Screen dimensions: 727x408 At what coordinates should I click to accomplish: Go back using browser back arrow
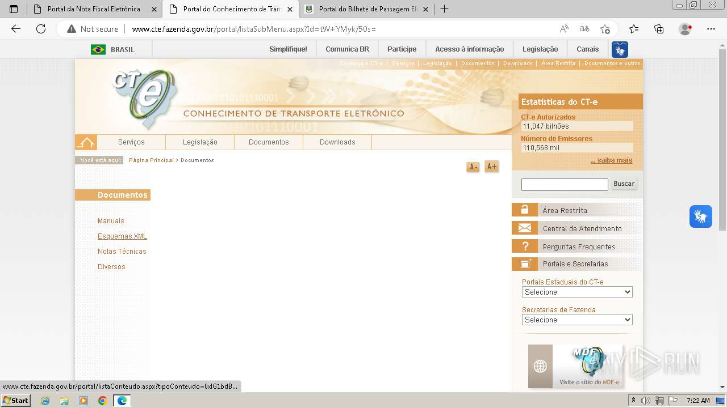16,29
